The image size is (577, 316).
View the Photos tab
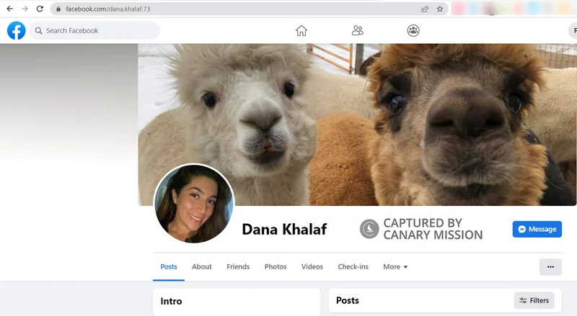276,267
